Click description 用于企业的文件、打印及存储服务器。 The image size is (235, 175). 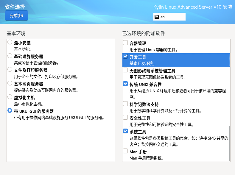coord(46,77)
